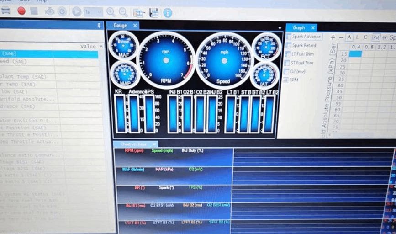Toggle the 'C' button in graph toolbar
This screenshot has height=234, width=396.
(x=366, y=37)
